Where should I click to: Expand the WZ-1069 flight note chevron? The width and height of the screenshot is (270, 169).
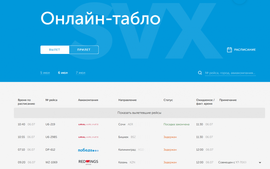pyautogui.click(x=260, y=162)
